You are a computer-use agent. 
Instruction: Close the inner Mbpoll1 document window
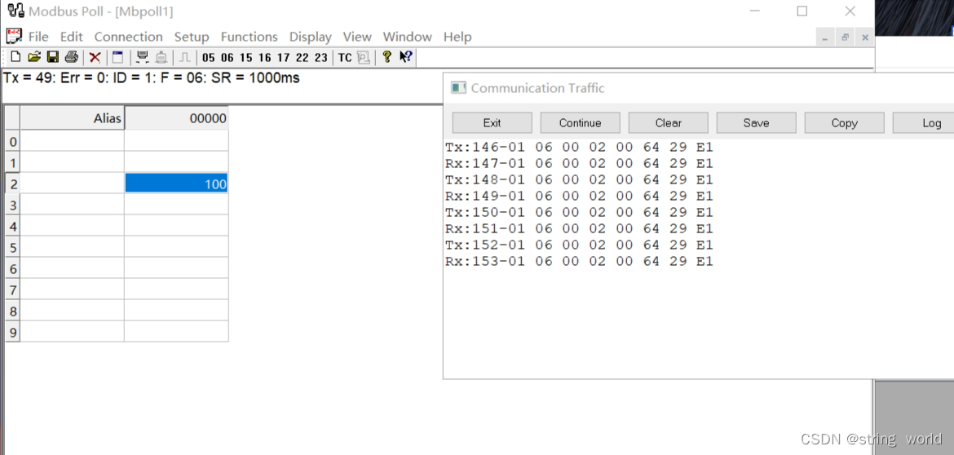(864, 38)
